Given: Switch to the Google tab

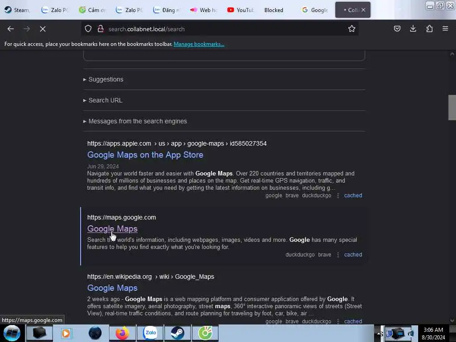Looking at the screenshot, I should point(315,10).
